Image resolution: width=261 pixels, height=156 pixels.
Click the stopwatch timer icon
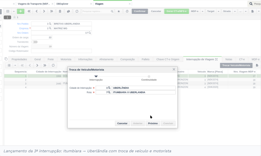click(127, 11)
